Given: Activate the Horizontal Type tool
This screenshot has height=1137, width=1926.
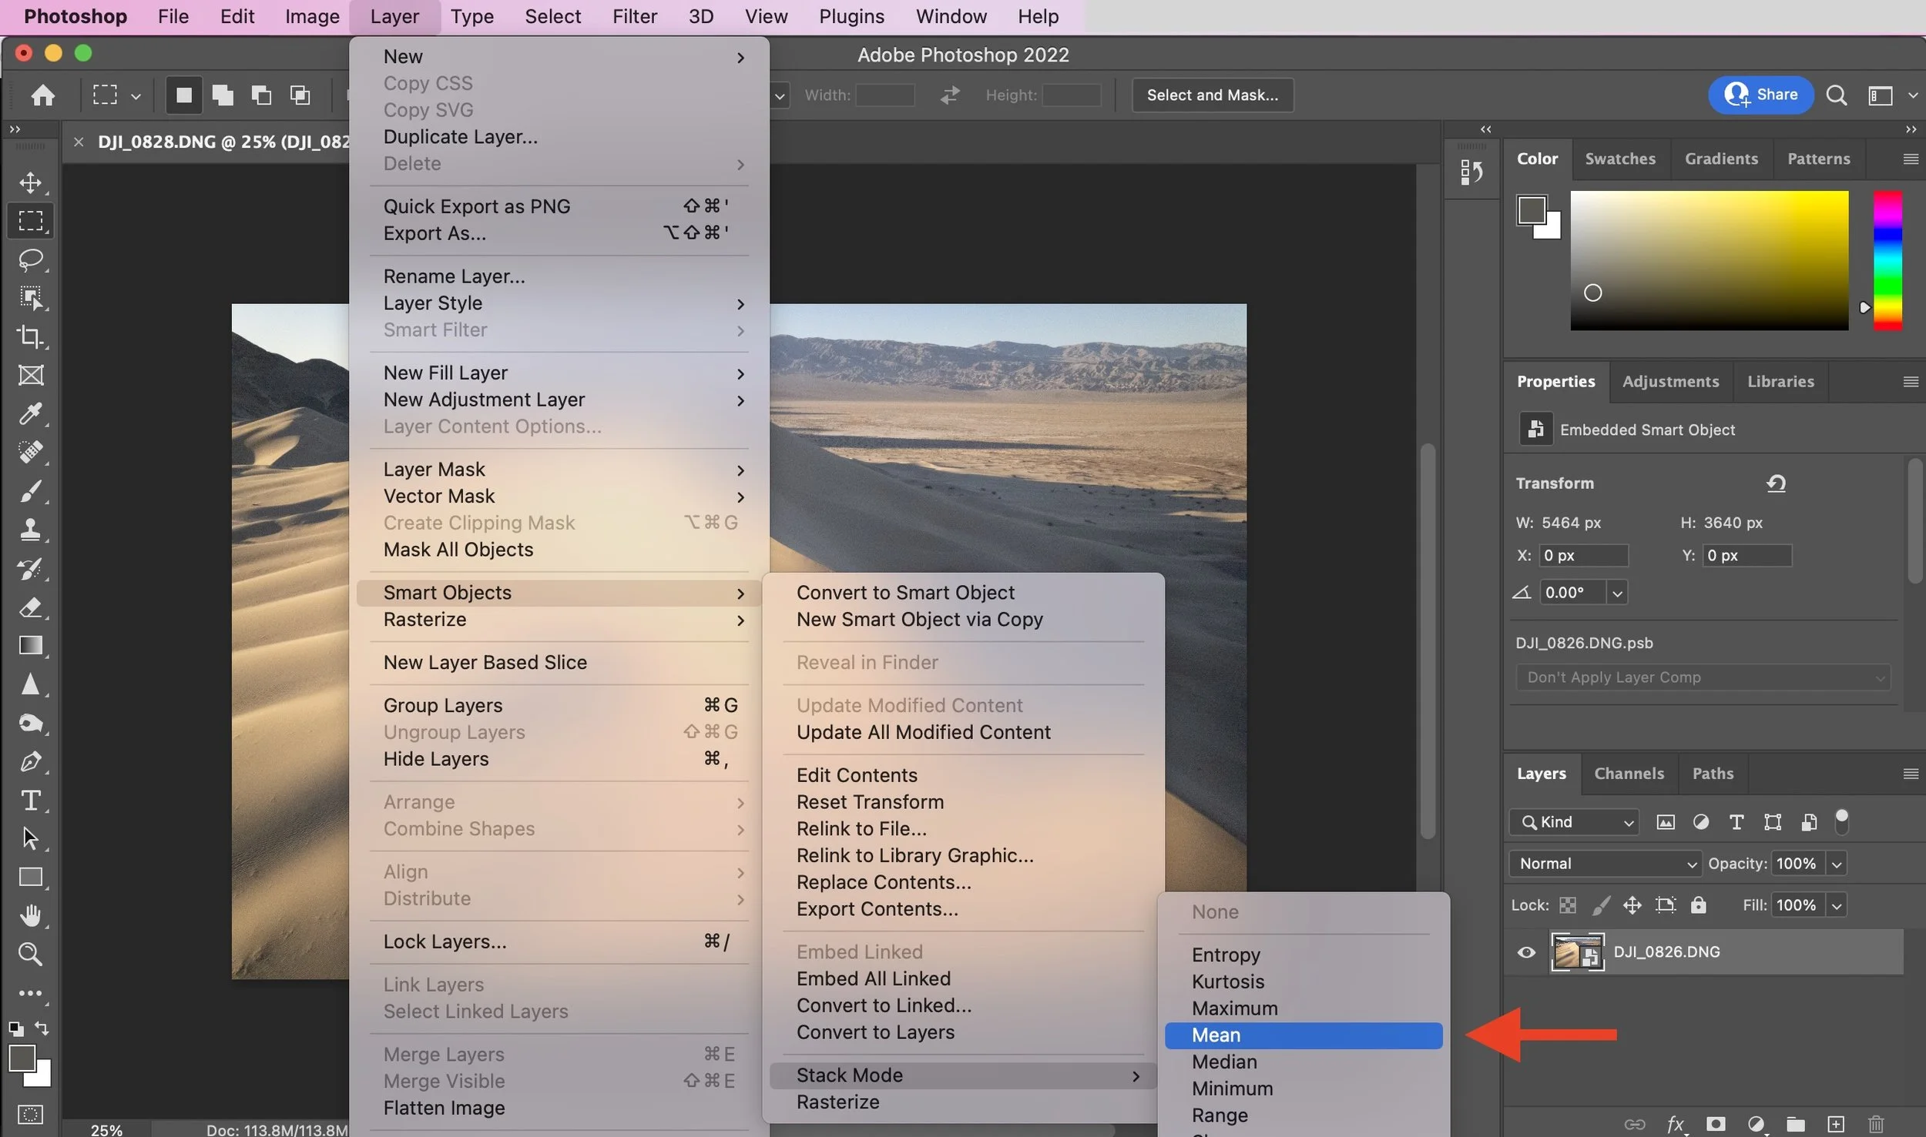Looking at the screenshot, I should (x=31, y=801).
